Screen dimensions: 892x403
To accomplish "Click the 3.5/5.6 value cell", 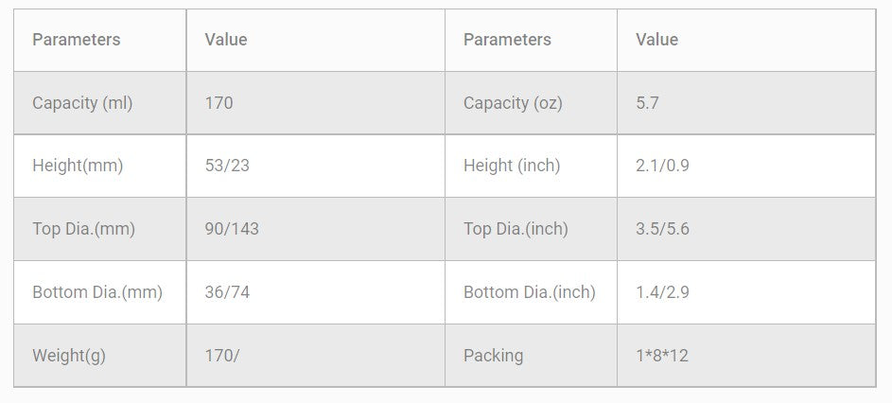I will coord(663,229).
